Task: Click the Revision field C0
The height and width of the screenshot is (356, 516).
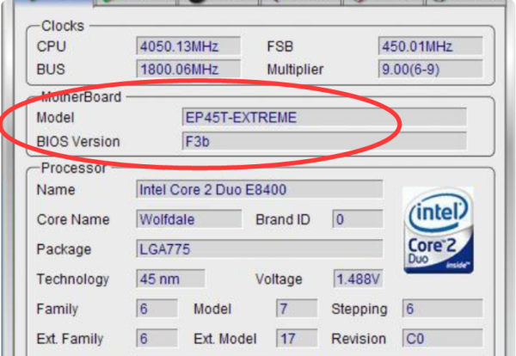Action: point(442,338)
